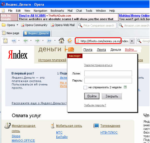The image size is (150, 143).
Task: Click the green help question mark icon
Action: click(x=125, y=87)
